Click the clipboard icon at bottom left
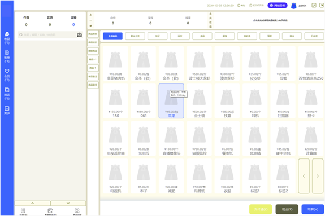 tap(23, 210)
